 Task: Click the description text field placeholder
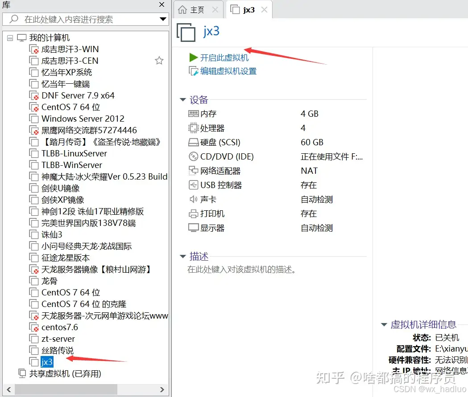click(242, 270)
